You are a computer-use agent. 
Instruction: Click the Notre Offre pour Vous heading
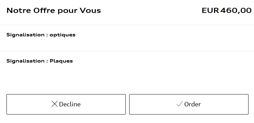tap(54, 11)
